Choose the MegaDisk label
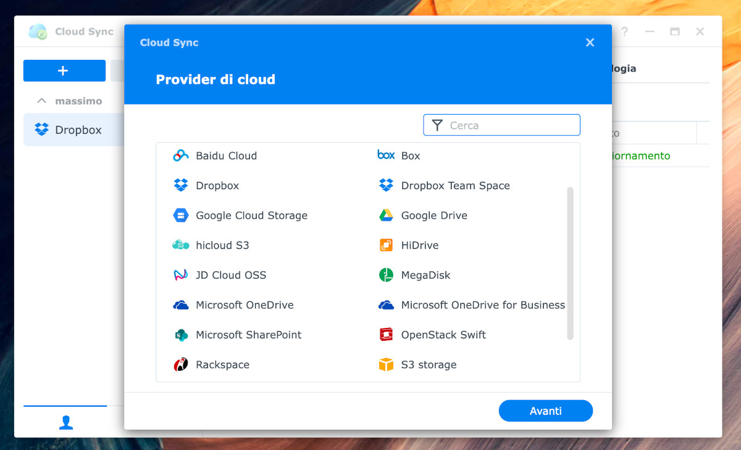Screen dimensions: 741x450 click(426, 276)
